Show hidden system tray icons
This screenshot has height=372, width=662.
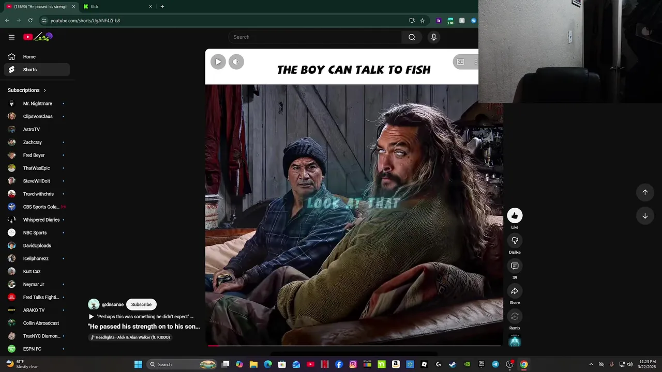(x=591, y=364)
